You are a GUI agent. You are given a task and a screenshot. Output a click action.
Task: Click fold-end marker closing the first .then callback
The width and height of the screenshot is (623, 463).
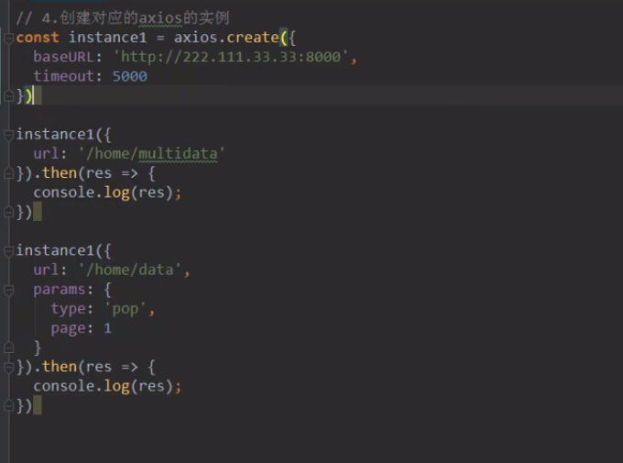[8, 213]
